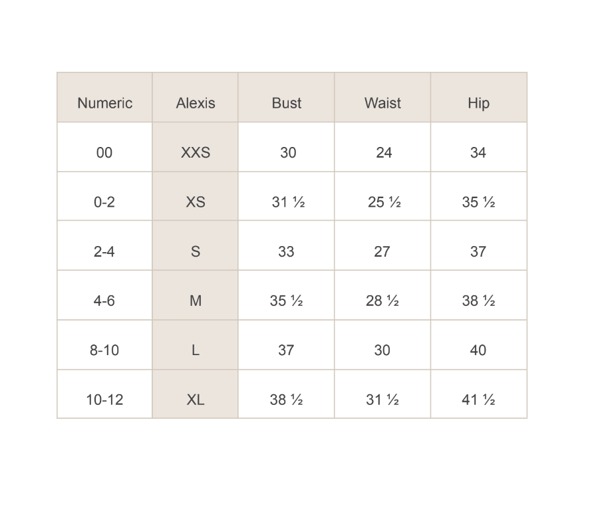This screenshot has width=598, height=528.
Task: Click the Numeric column header
Action: [104, 103]
